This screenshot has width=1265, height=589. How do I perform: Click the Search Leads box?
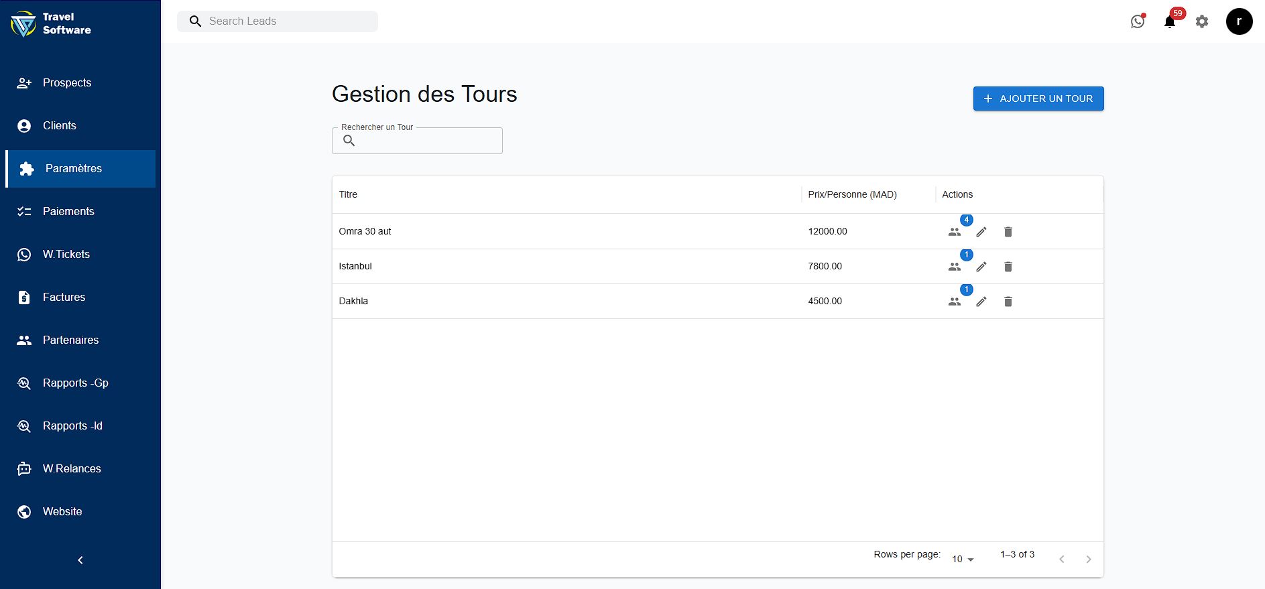point(288,21)
